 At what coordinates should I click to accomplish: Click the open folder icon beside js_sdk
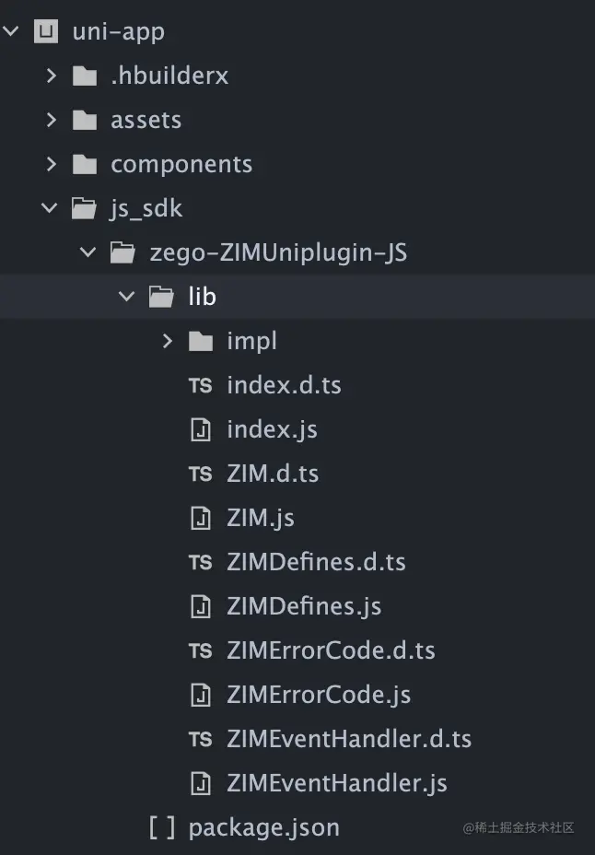click(x=84, y=208)
